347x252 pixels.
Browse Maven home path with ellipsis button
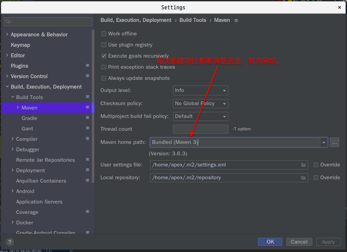point(335,143)
